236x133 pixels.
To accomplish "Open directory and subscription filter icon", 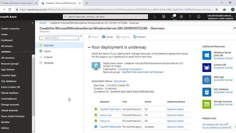I will point(164,17).
